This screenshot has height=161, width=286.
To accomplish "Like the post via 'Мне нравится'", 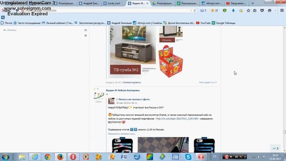I will pos(208,82).
